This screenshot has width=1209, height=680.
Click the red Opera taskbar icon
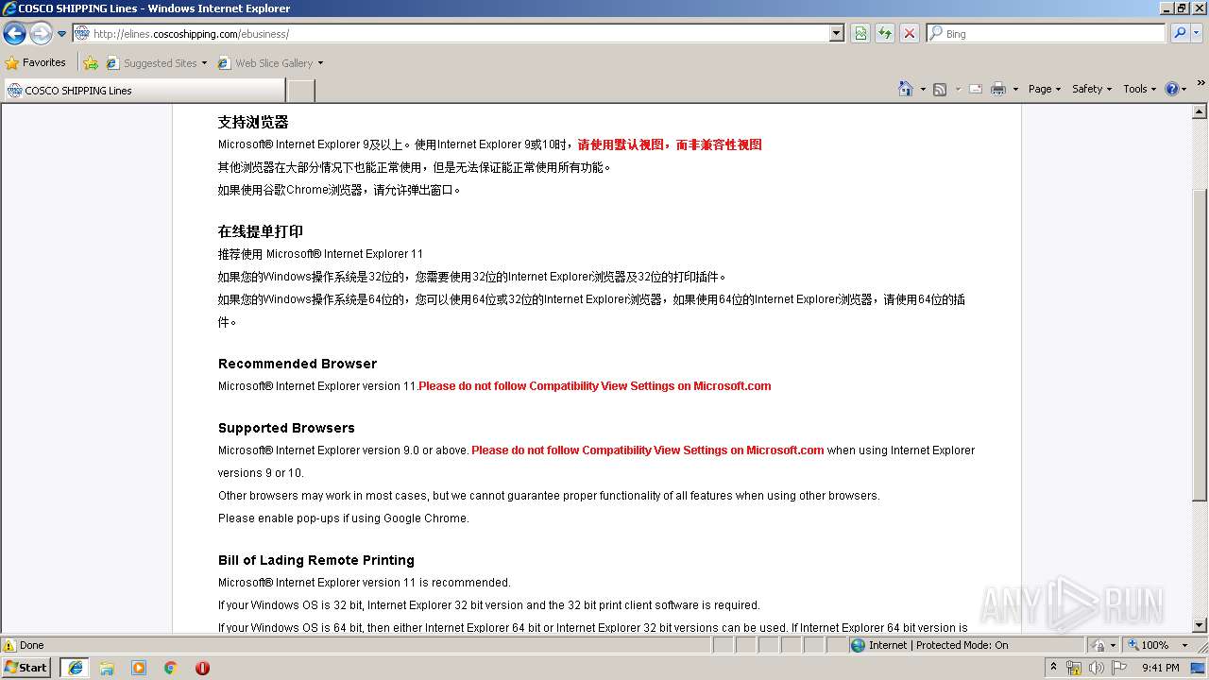click(202, 668)
